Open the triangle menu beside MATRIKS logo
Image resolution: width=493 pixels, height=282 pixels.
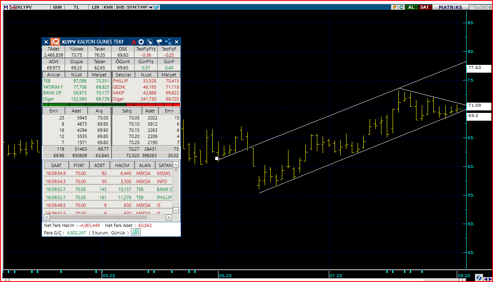point(472,7)
